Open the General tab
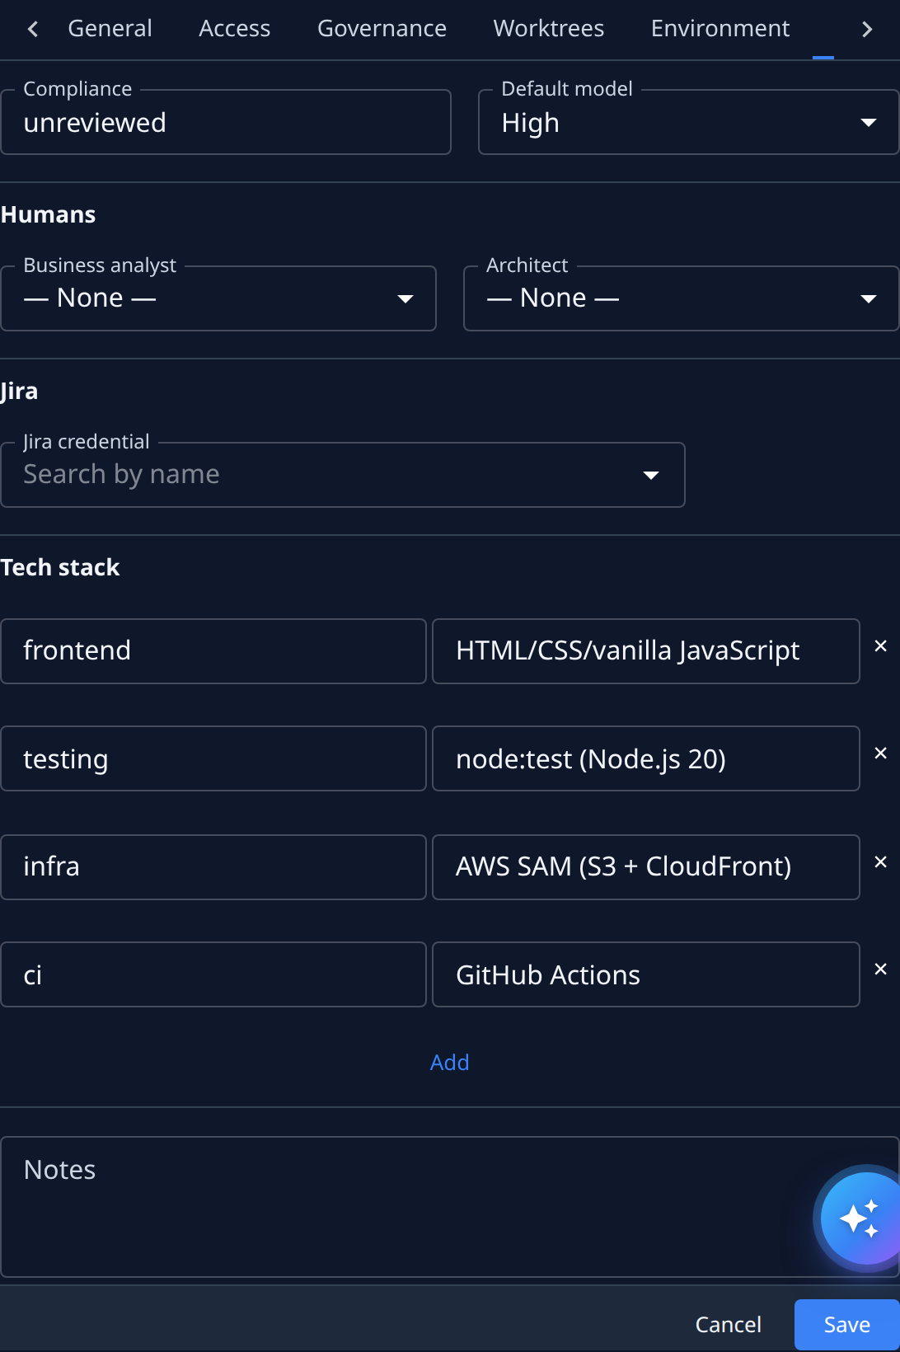This screenshot has height=1352, width=900. click(110, 29)
